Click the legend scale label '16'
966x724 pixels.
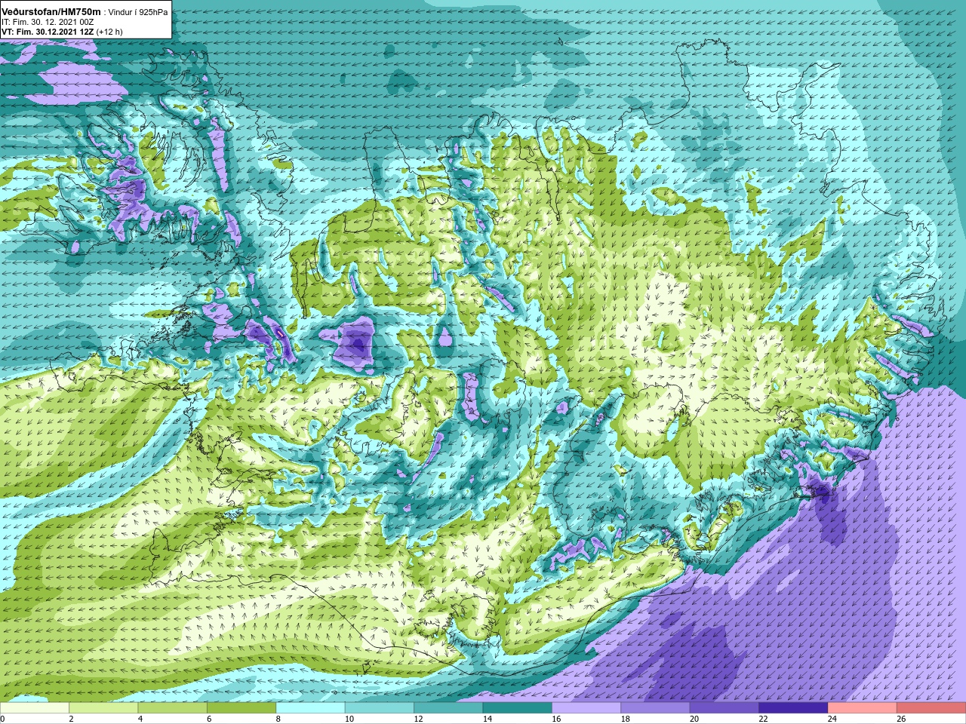click(x=556, y=719)
